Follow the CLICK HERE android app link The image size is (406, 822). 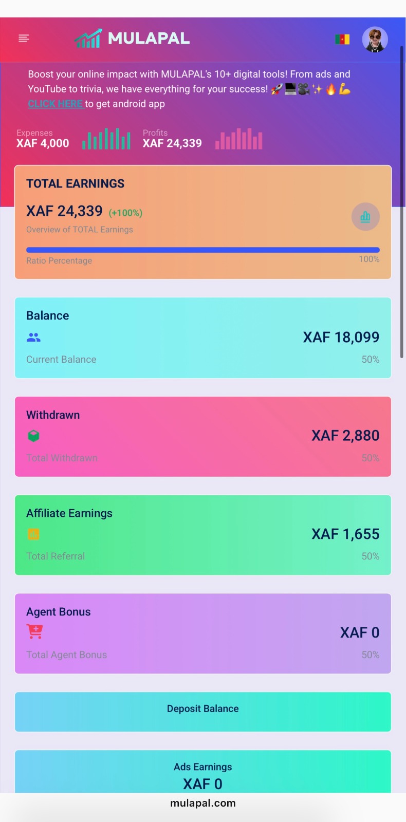[x=56, y=104]
